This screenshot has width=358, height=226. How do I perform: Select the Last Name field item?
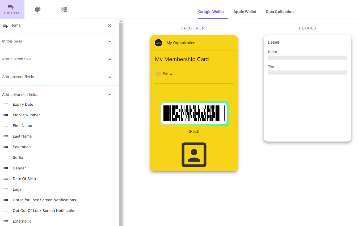22,136
